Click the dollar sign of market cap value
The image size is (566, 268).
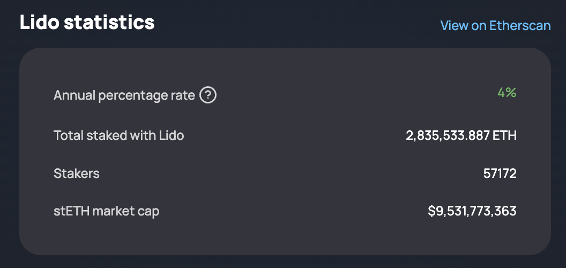coord(431,211)
